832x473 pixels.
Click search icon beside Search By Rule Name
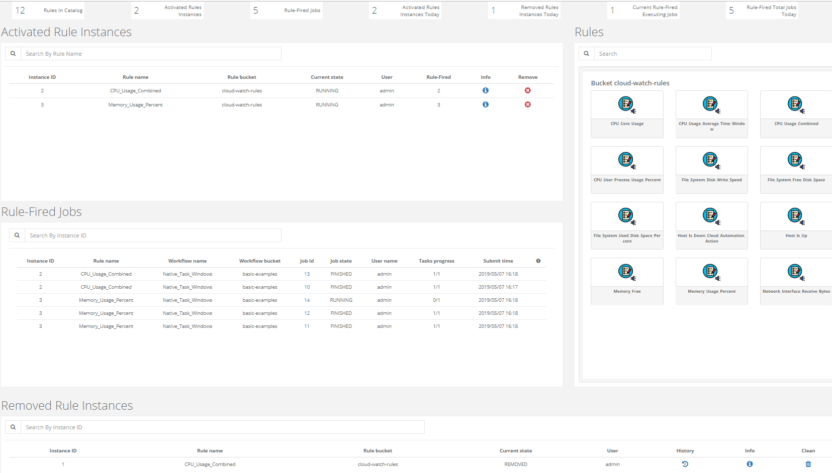click(13, 54)
